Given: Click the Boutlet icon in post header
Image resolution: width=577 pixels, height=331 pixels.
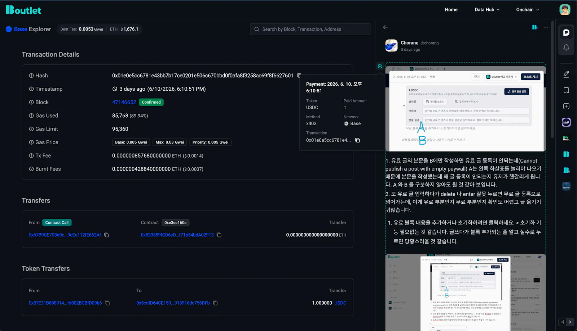Looking at the screenshot, I should click(x=535, y=27).
